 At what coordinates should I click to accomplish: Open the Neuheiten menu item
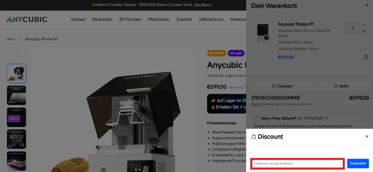[x=102, y=20]
